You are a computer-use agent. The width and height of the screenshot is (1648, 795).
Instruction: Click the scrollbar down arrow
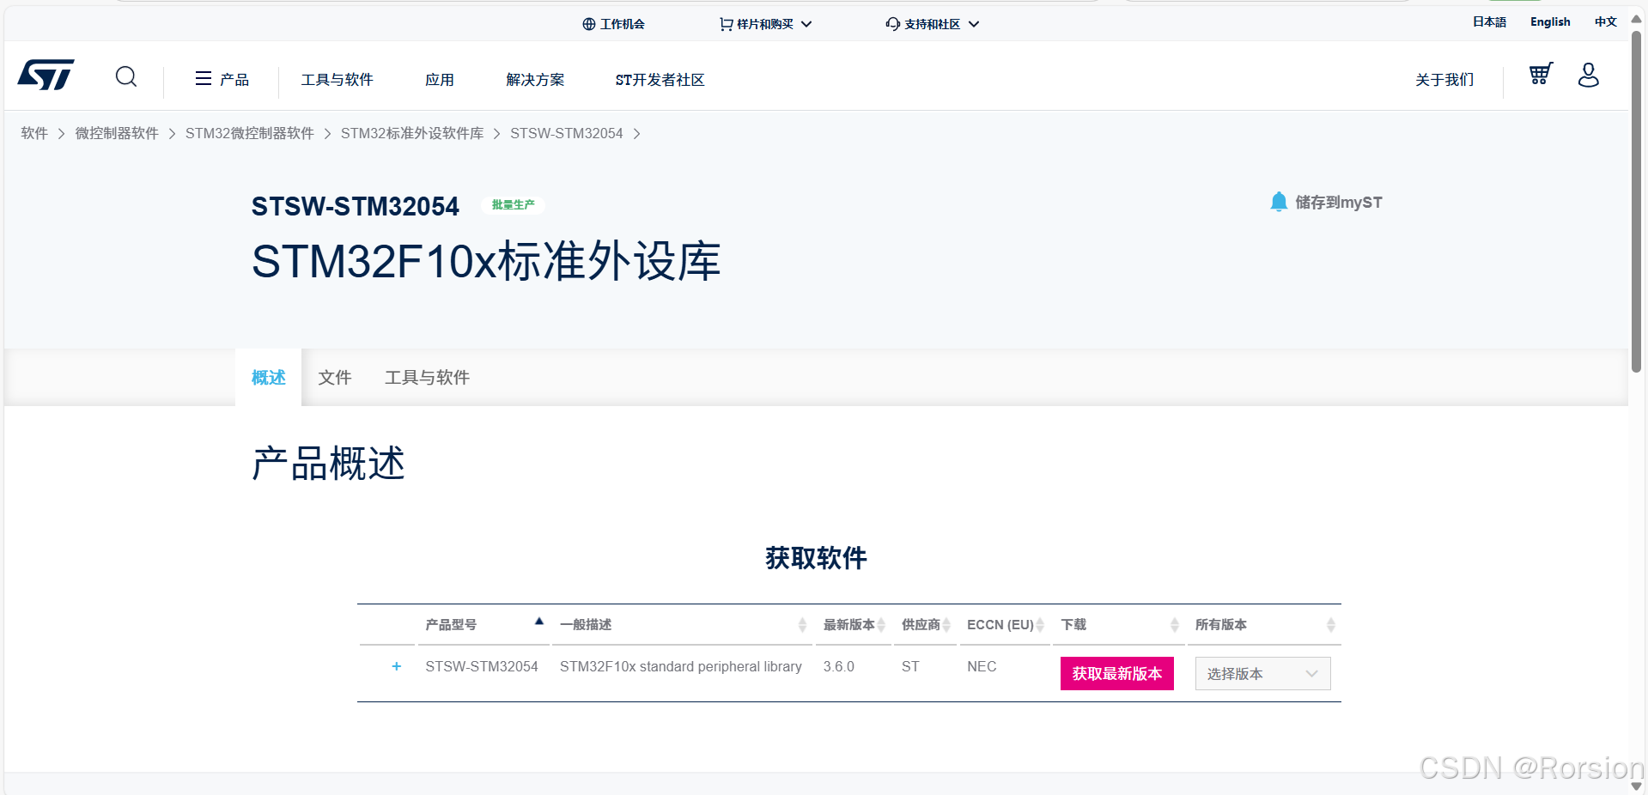click(x=1637, y=786)
